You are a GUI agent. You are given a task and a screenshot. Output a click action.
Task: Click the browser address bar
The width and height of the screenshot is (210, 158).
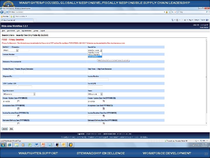pyautogui.click(x=86, y=12)
